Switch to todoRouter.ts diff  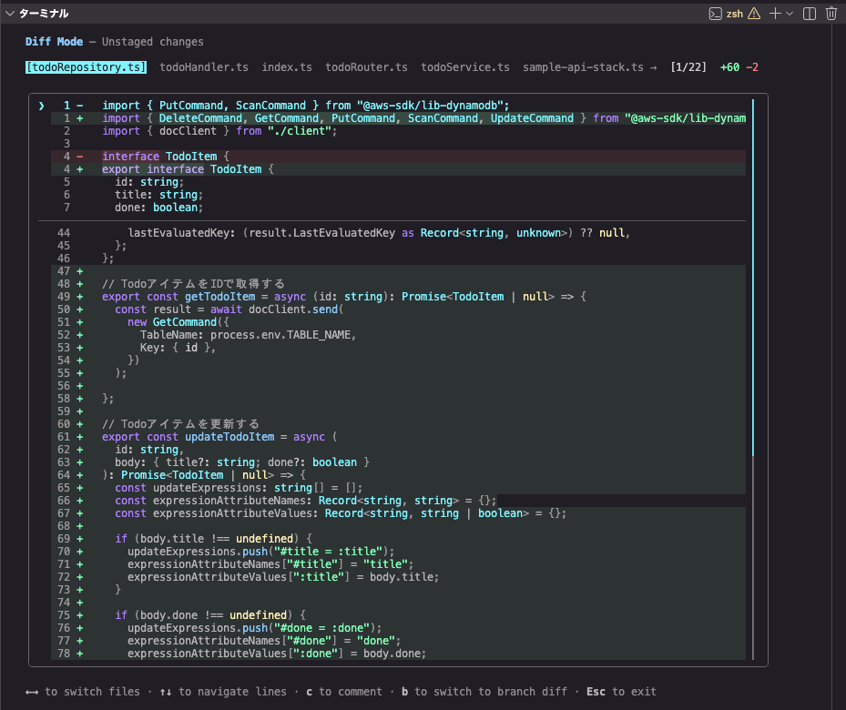(x=366, y=67)
